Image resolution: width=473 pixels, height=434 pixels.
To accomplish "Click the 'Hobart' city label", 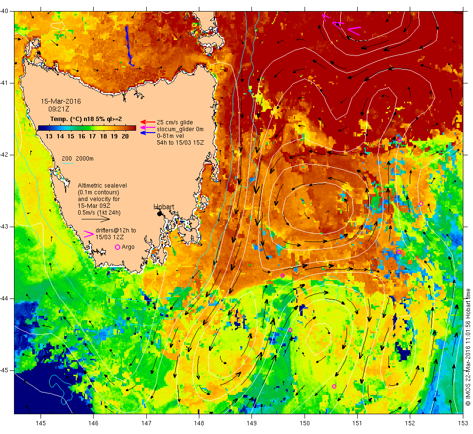I will pos(164,207).
